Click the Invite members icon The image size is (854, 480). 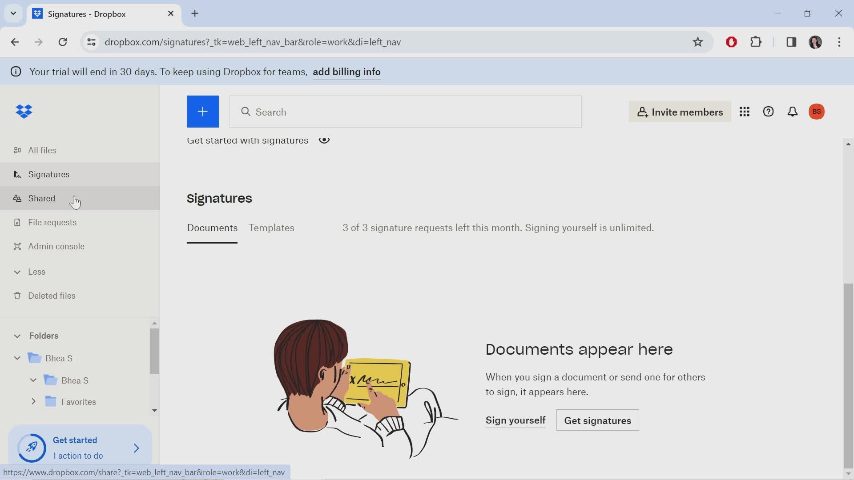coord(680,112)
